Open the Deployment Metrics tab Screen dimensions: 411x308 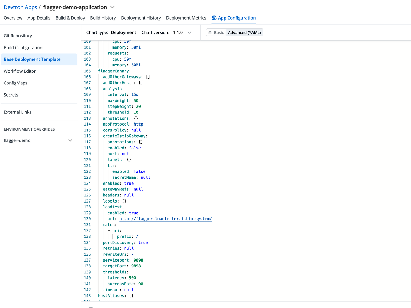tap(186, 18)
